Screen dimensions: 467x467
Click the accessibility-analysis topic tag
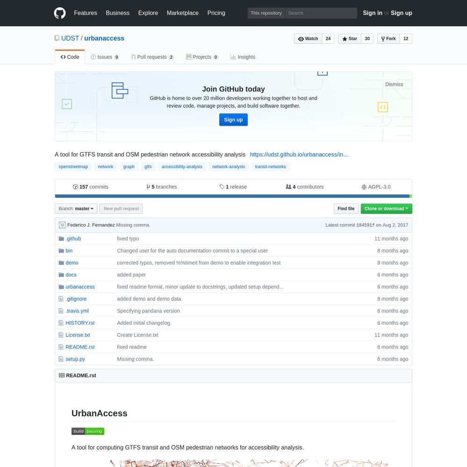[x=182, y=167]
